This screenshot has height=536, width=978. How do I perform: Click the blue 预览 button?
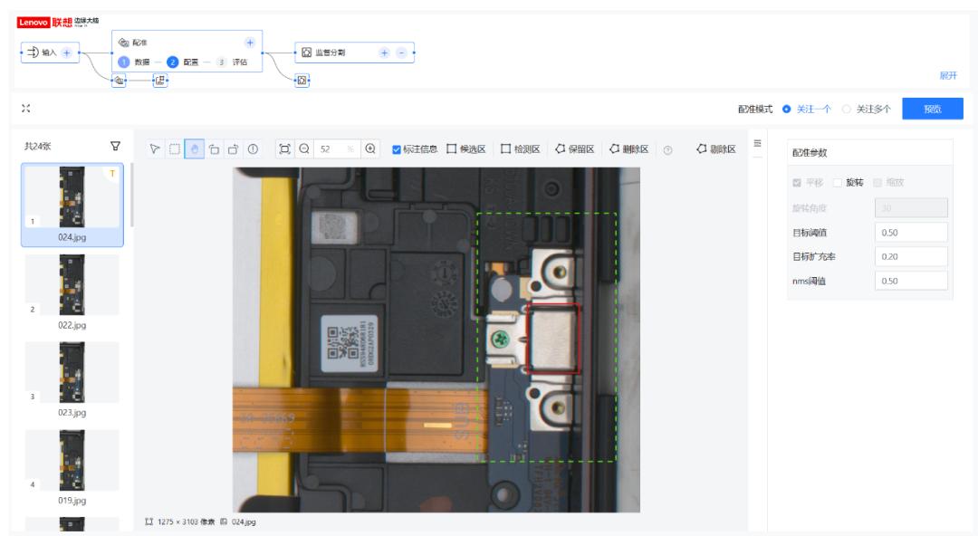[x=933, y=110]
